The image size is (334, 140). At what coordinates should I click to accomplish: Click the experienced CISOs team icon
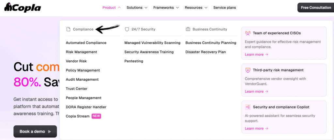pos(248,33)
